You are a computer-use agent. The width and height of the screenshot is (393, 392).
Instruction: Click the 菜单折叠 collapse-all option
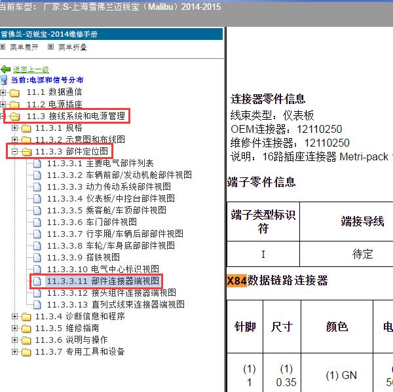(73, 47)
